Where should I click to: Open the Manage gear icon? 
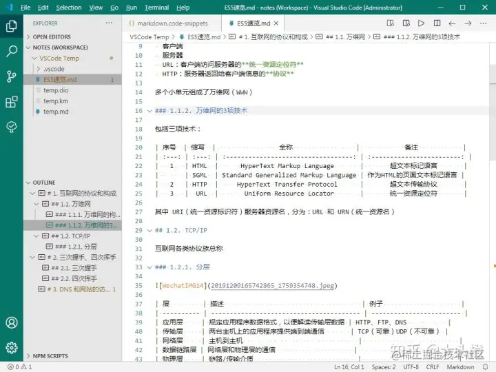(12, 348)
